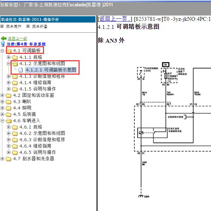Expand the 4.6.3 诊断信息和程序 node
The width and height of the screenshot is (211, 211).
[x=8, y=140]
